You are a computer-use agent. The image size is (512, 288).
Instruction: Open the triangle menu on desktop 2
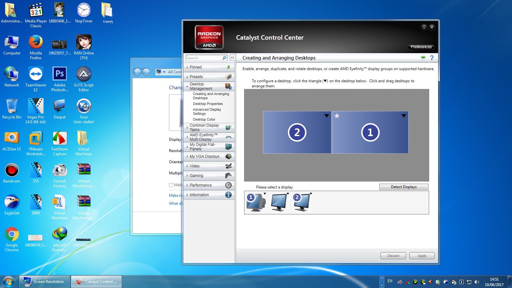tap(326, 116)
